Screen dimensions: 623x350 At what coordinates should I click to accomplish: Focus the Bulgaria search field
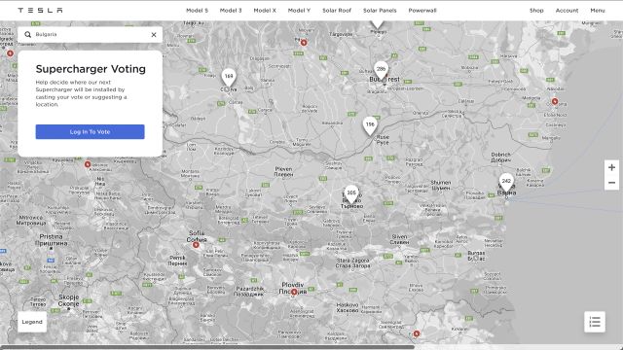(x=91, y=35)
